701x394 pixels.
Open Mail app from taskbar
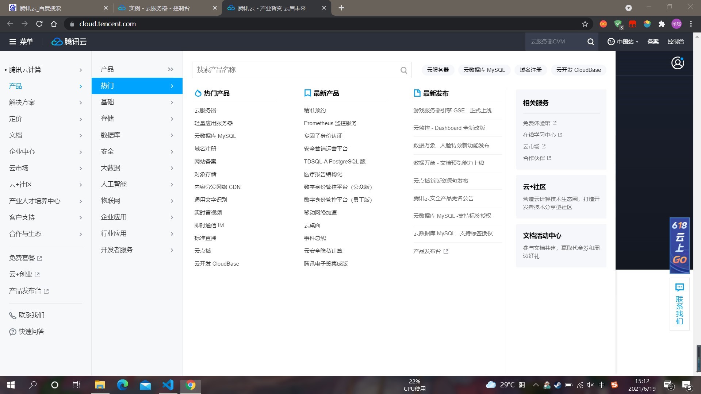point(145,385)
